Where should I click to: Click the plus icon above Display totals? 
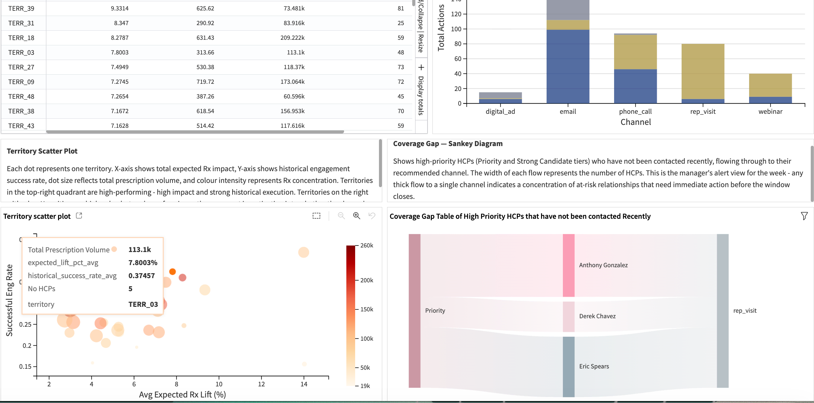421,67
